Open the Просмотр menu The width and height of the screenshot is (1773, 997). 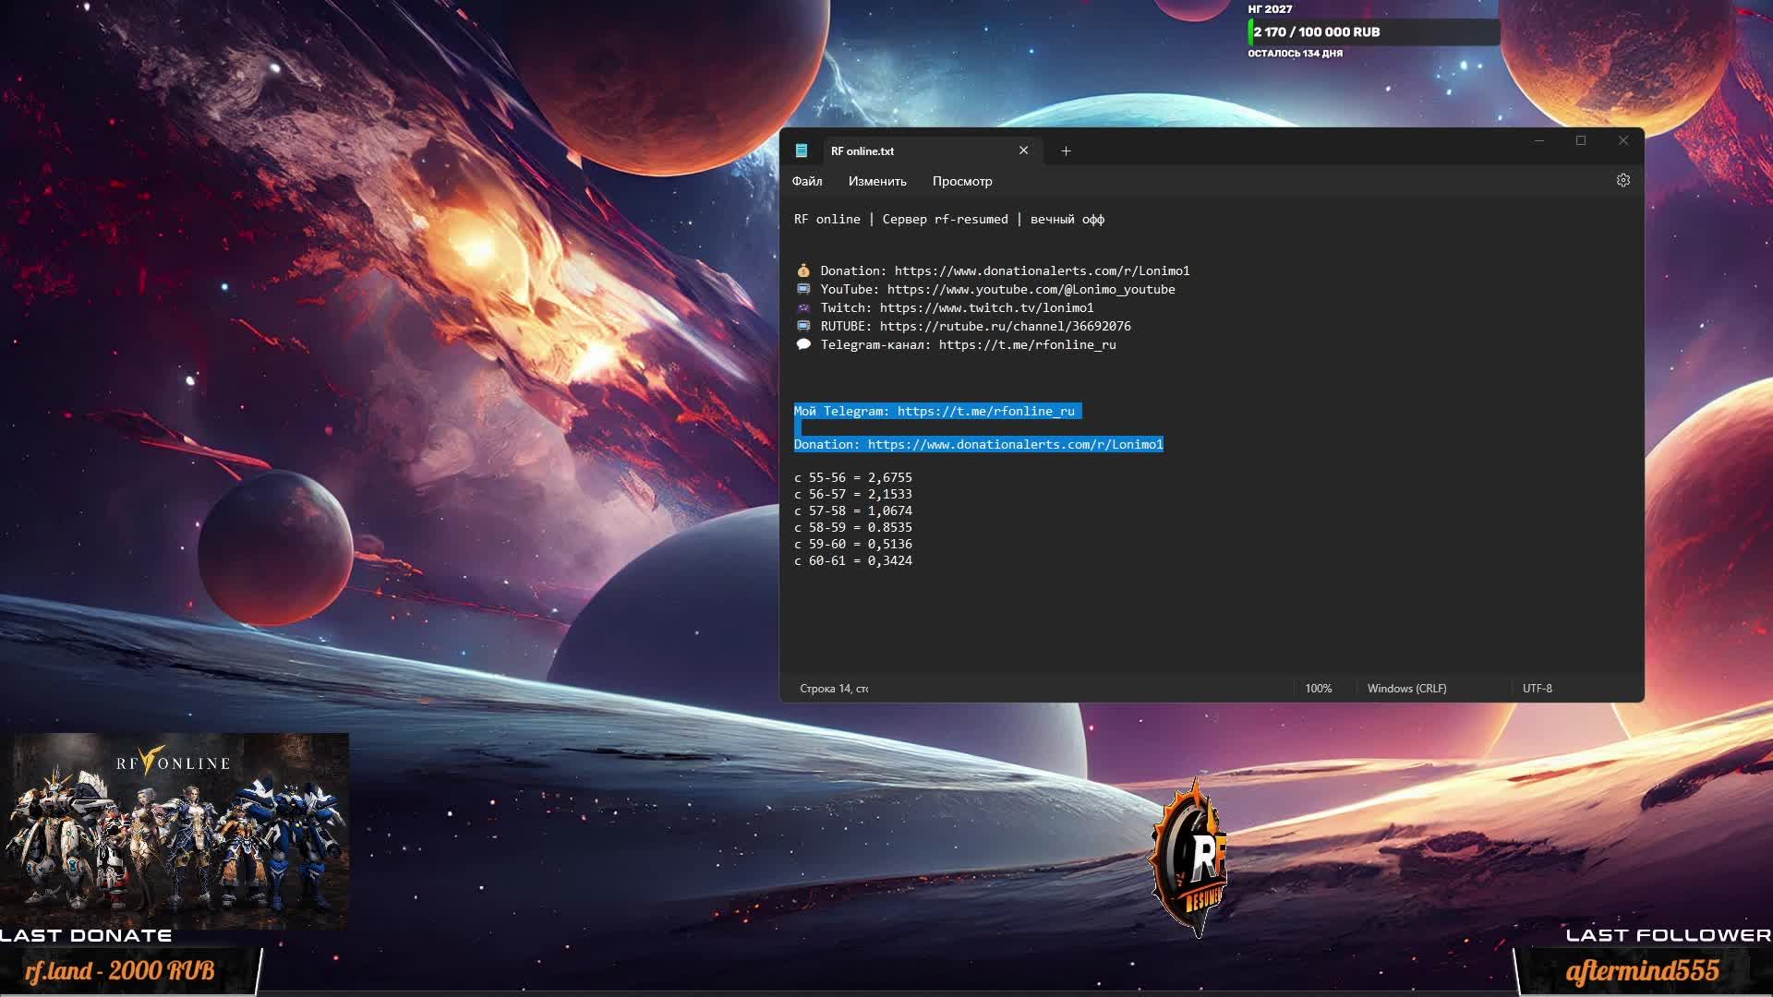pyautogui.click(x=962, y=181)
